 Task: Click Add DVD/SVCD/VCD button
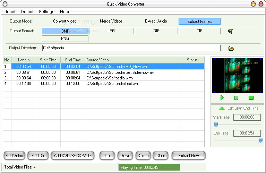[x=72, y=156]
